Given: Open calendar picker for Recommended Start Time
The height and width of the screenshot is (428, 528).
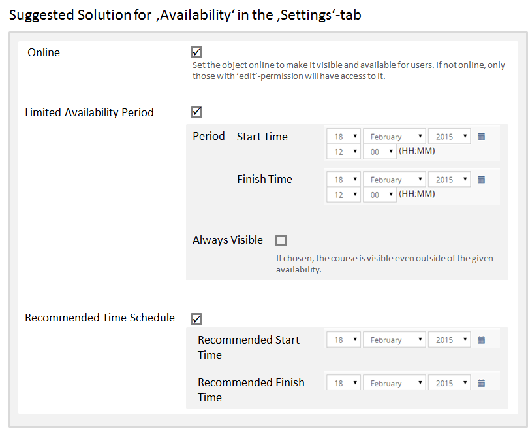Looking at the screenshot, I should (x=482, y=340).
